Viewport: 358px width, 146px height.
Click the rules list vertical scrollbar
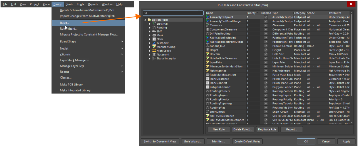(352, 57)
